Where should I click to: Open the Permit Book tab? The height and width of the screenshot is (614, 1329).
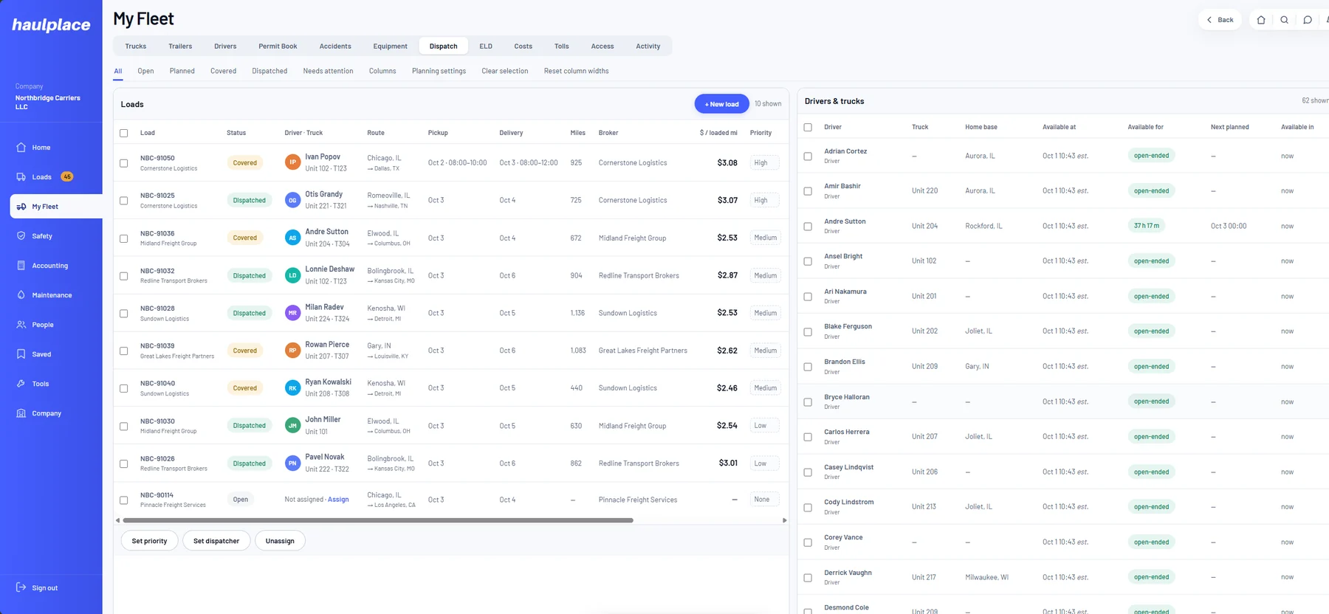click(x=278, y=46)
